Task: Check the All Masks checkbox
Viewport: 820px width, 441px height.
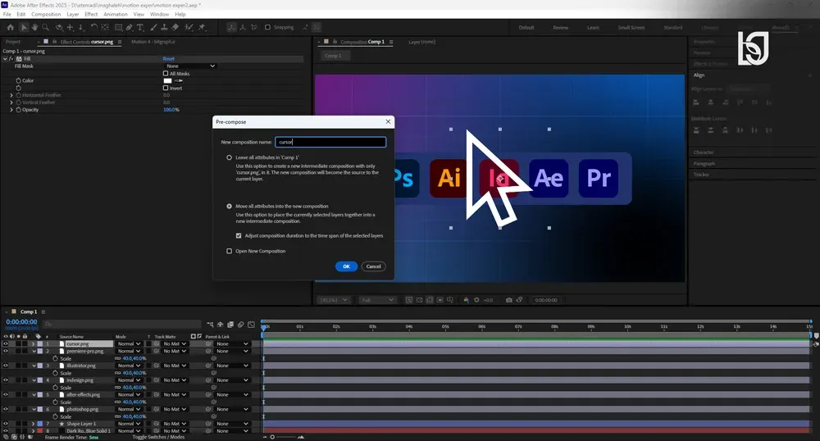Action: (x=166, y=74)
